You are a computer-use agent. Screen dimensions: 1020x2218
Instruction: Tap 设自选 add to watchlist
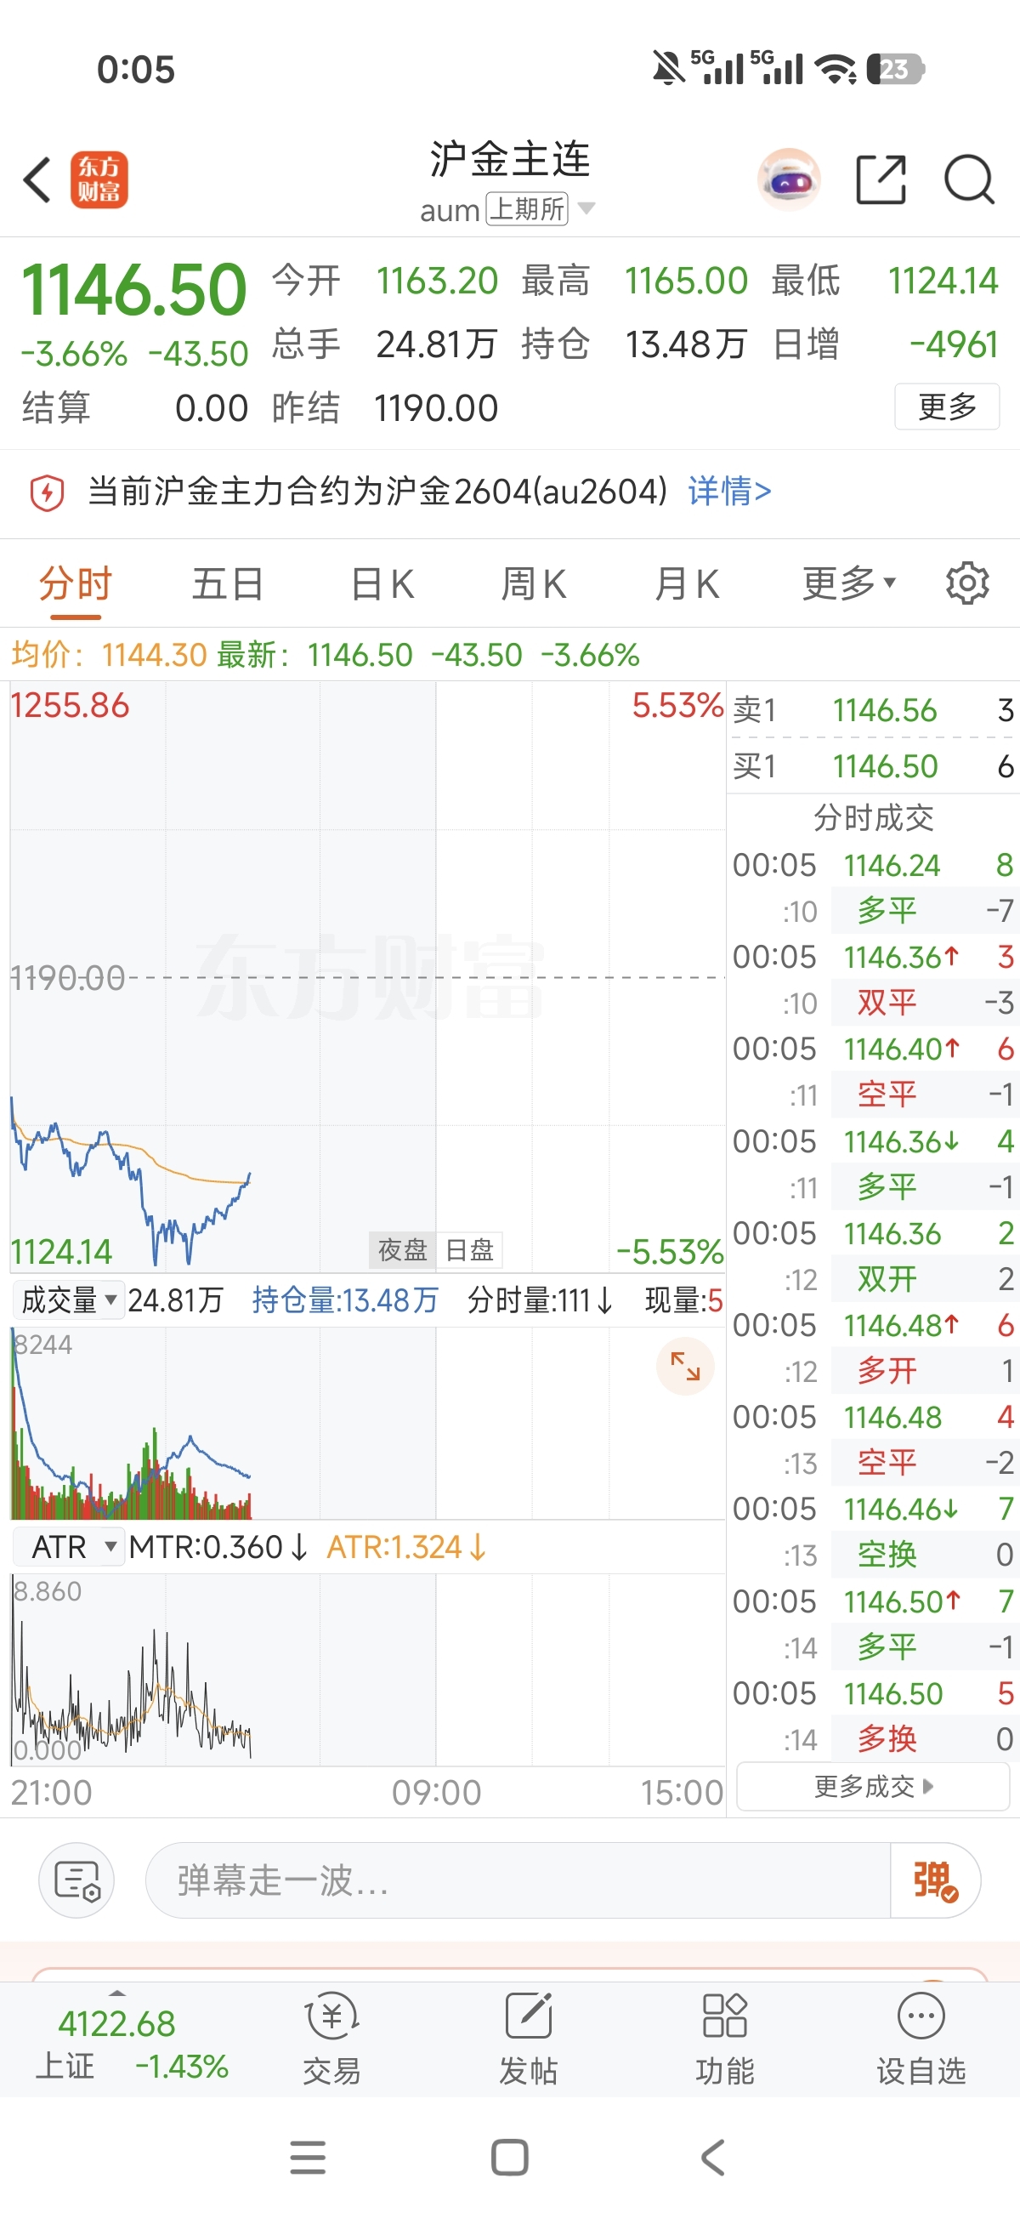click(921, 2038)
